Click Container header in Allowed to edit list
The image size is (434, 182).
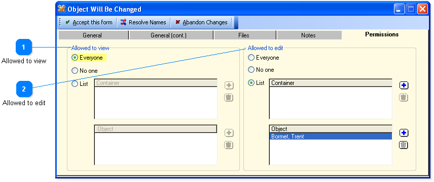click(331, 83)
